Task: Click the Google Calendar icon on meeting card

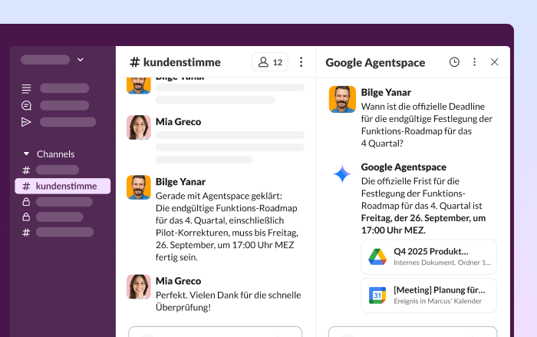Action: pos(377,296)
